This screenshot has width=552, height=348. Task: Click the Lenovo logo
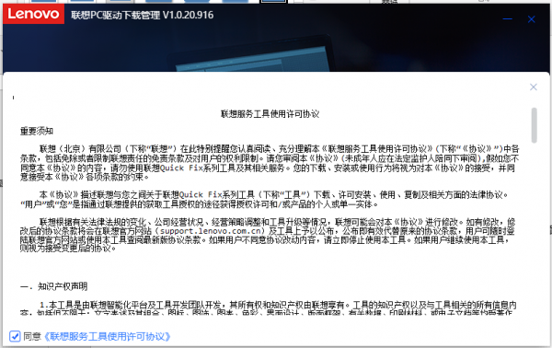(x=33, y=14)
